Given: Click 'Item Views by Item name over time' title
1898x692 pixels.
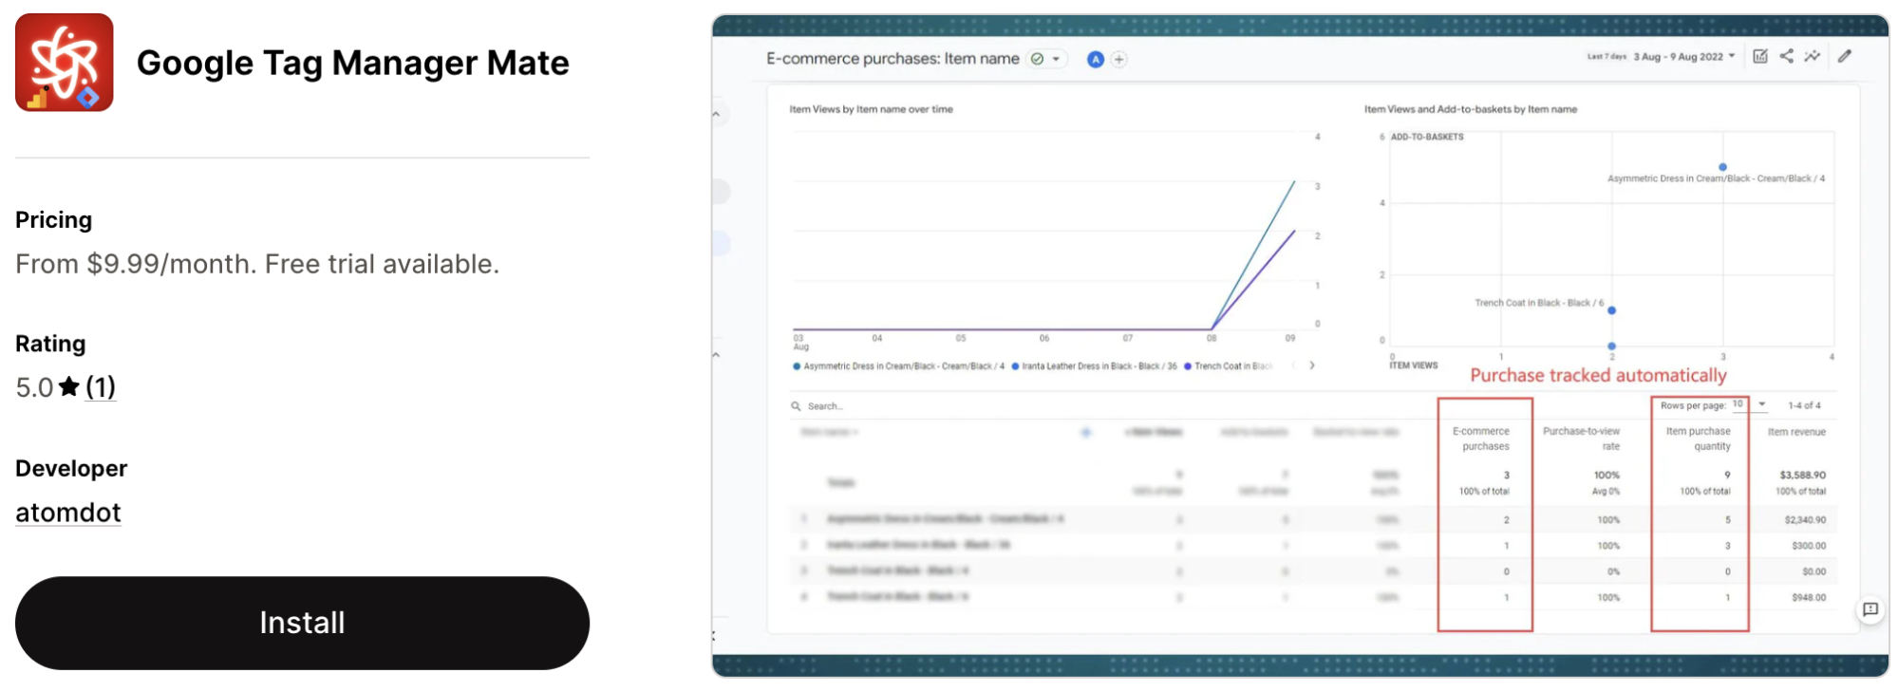Looking at the screenshot, I should click(871, 109).
